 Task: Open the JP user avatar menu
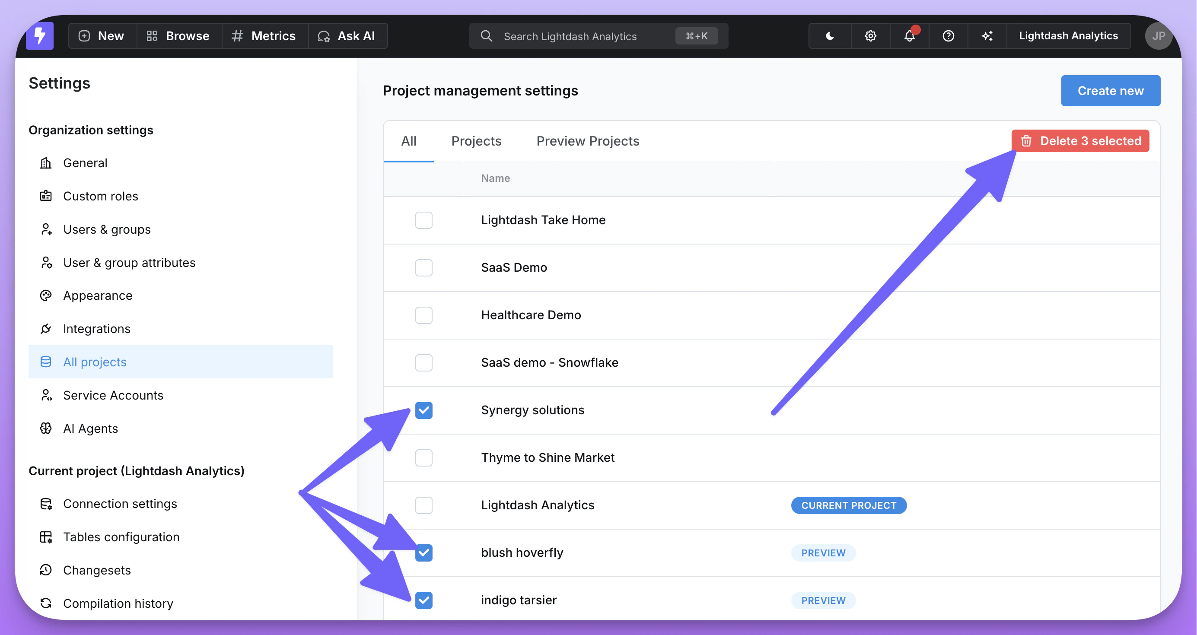point(1158,36)
